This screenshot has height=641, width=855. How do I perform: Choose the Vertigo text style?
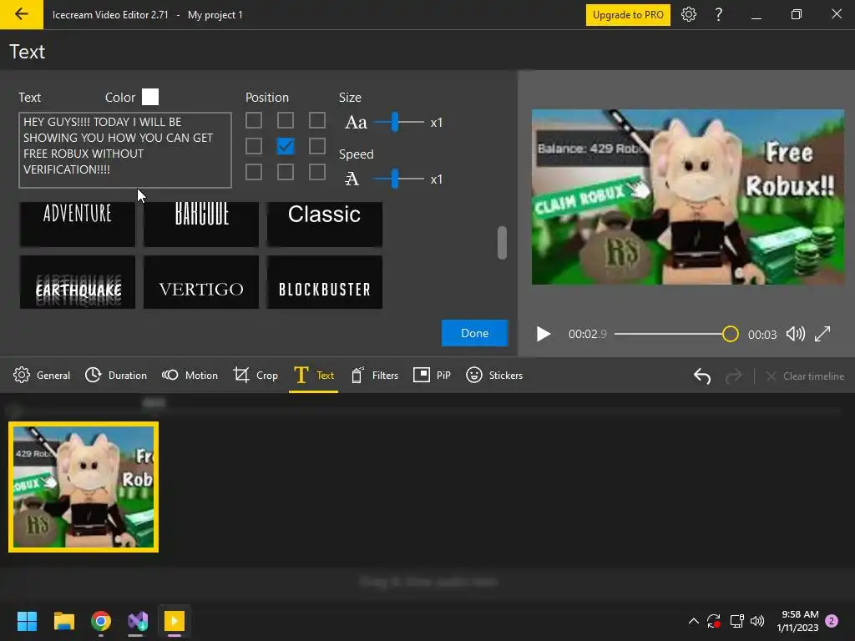[x=201, y=282]
